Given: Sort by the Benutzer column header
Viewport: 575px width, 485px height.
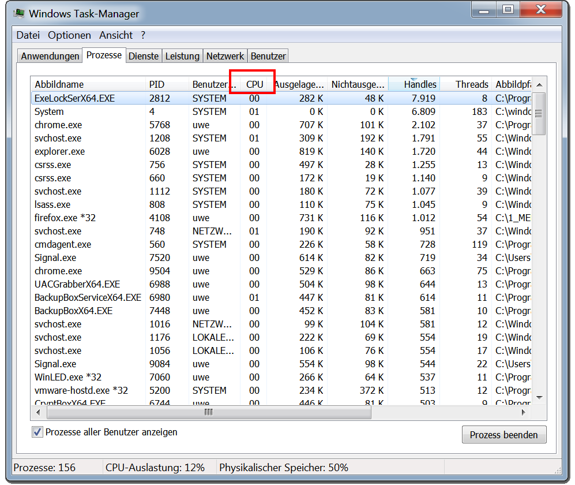Looking at the screenshot, I should click(x=215, y=84).
